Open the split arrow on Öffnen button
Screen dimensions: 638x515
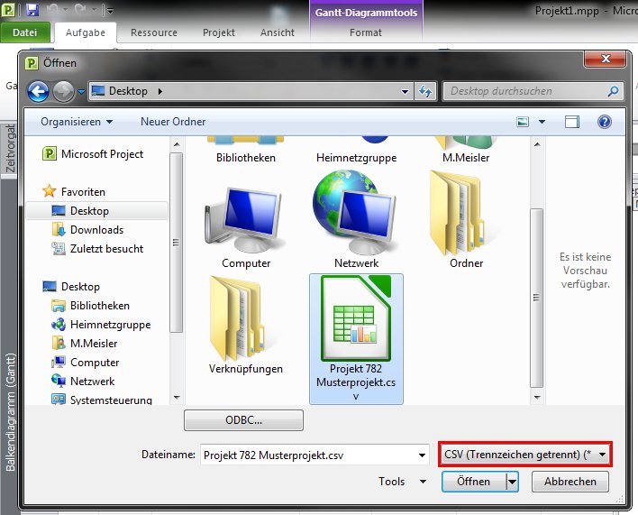point(513,482)
